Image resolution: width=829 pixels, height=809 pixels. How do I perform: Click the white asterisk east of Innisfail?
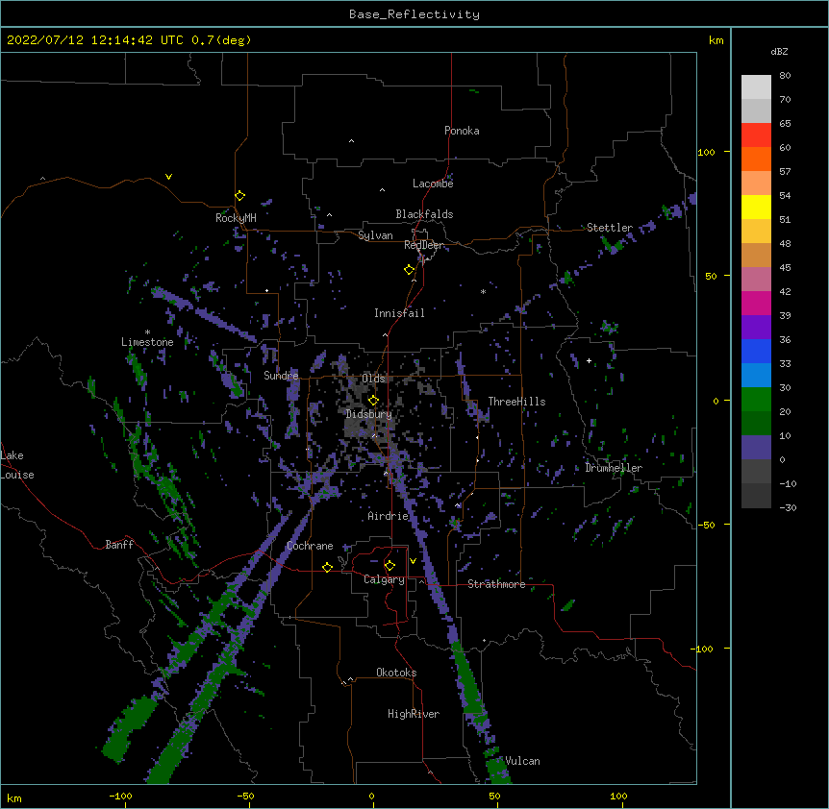[x=483, y=291]
